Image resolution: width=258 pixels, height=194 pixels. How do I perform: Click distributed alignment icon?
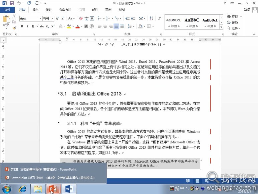[122, 26]
